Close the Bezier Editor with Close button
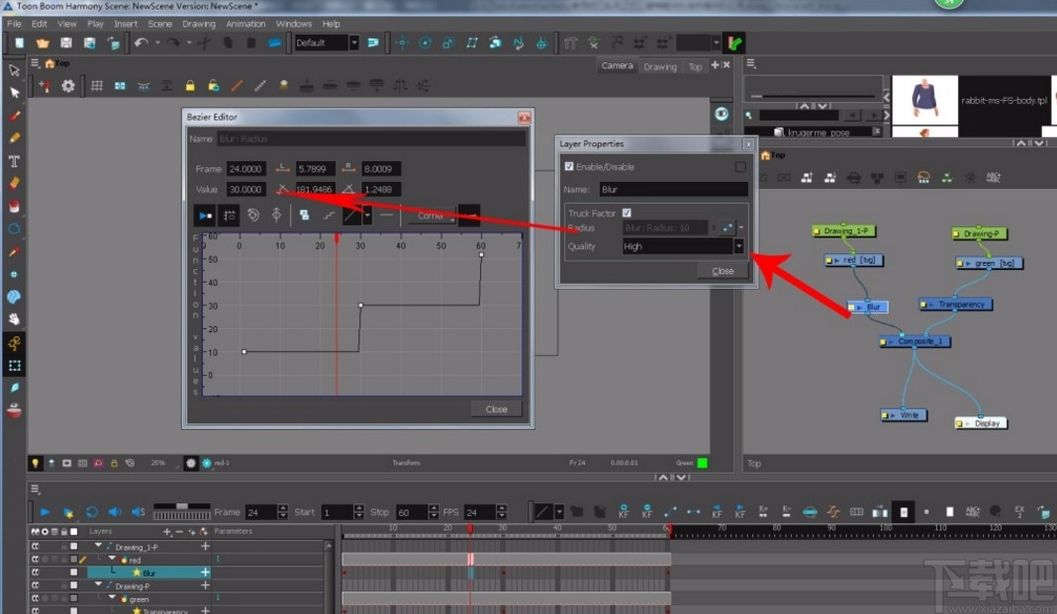The image size is (1057, 614). pyautogui.click(x=496, y=408)
